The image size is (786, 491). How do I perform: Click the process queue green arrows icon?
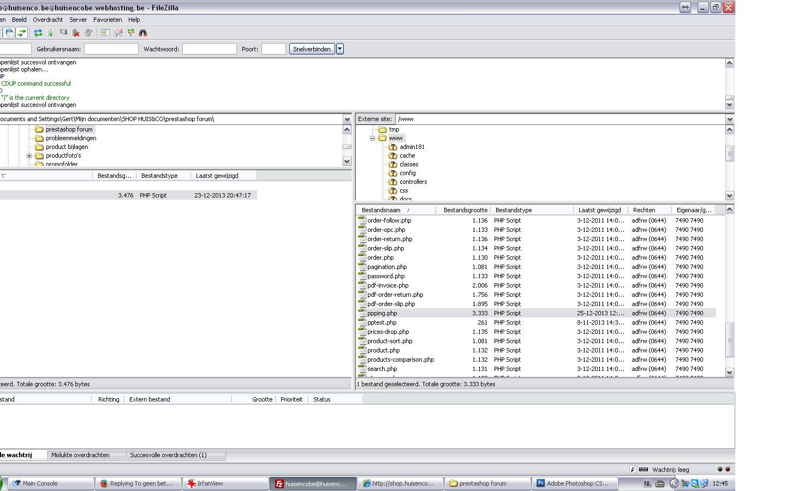click(51, 33)
